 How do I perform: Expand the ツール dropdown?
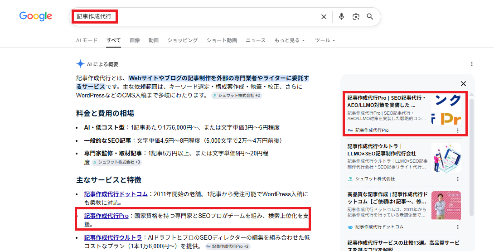click(x=325, y=40)
